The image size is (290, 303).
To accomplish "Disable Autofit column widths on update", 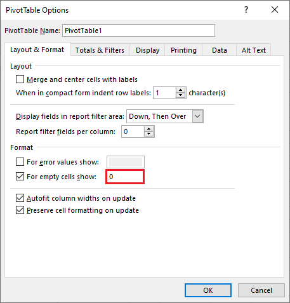I will (20, 198).
